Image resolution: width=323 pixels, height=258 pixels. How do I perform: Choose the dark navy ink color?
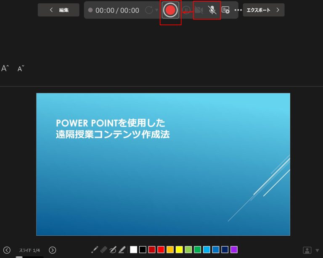click(225, 250)
